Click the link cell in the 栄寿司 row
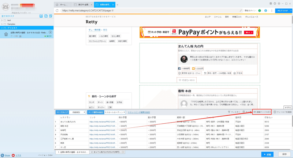 (x=103, y=130)
